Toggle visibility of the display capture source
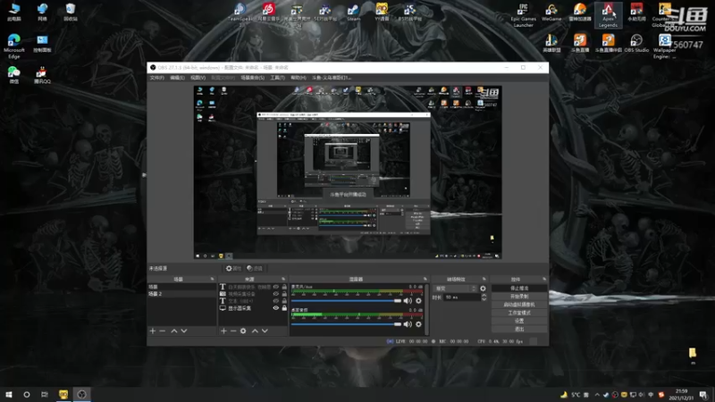Viewport: 715px width, 402px height. 276,308
